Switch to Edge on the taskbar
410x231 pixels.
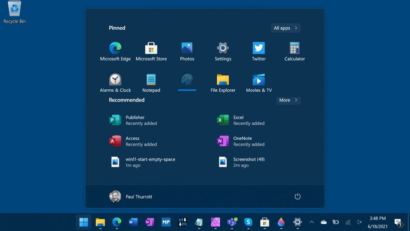pos(117,222)
